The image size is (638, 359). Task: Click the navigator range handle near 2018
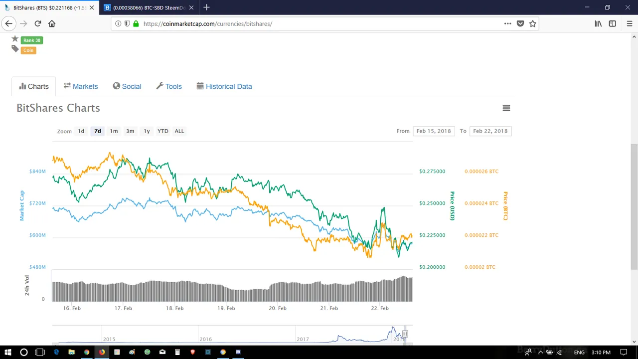[x=405, y=334]
